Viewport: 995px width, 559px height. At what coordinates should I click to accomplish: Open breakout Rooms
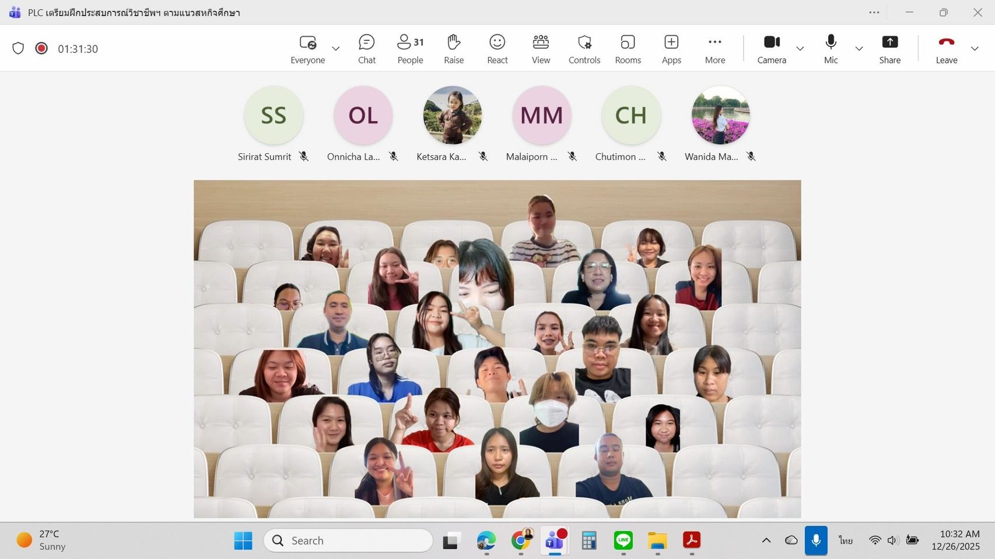click(x=628, y=49)
